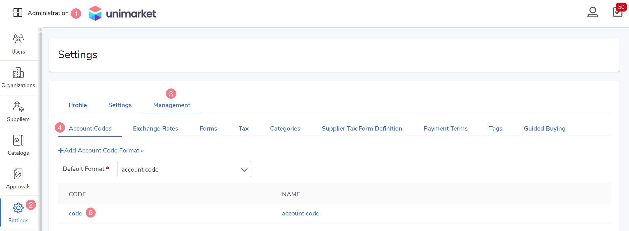Click the 'account code' name link
Screen dimensions: 629x231
click(300, 213)
